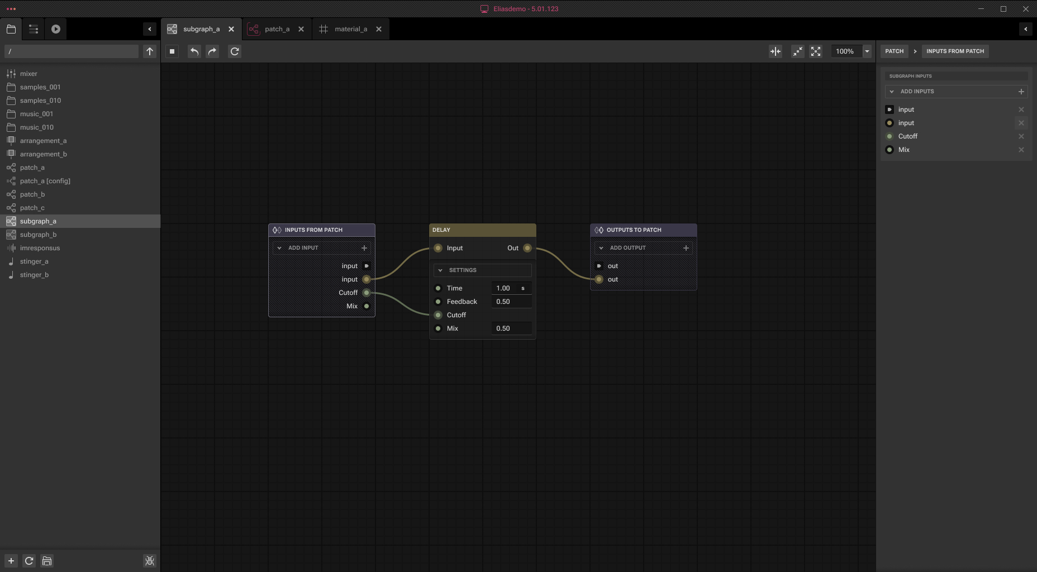Click the INPUTS FROM PATCH breadcrumb
This screenshot has height=572, width=1037.
pyautogui.click(x=955, y=51)
